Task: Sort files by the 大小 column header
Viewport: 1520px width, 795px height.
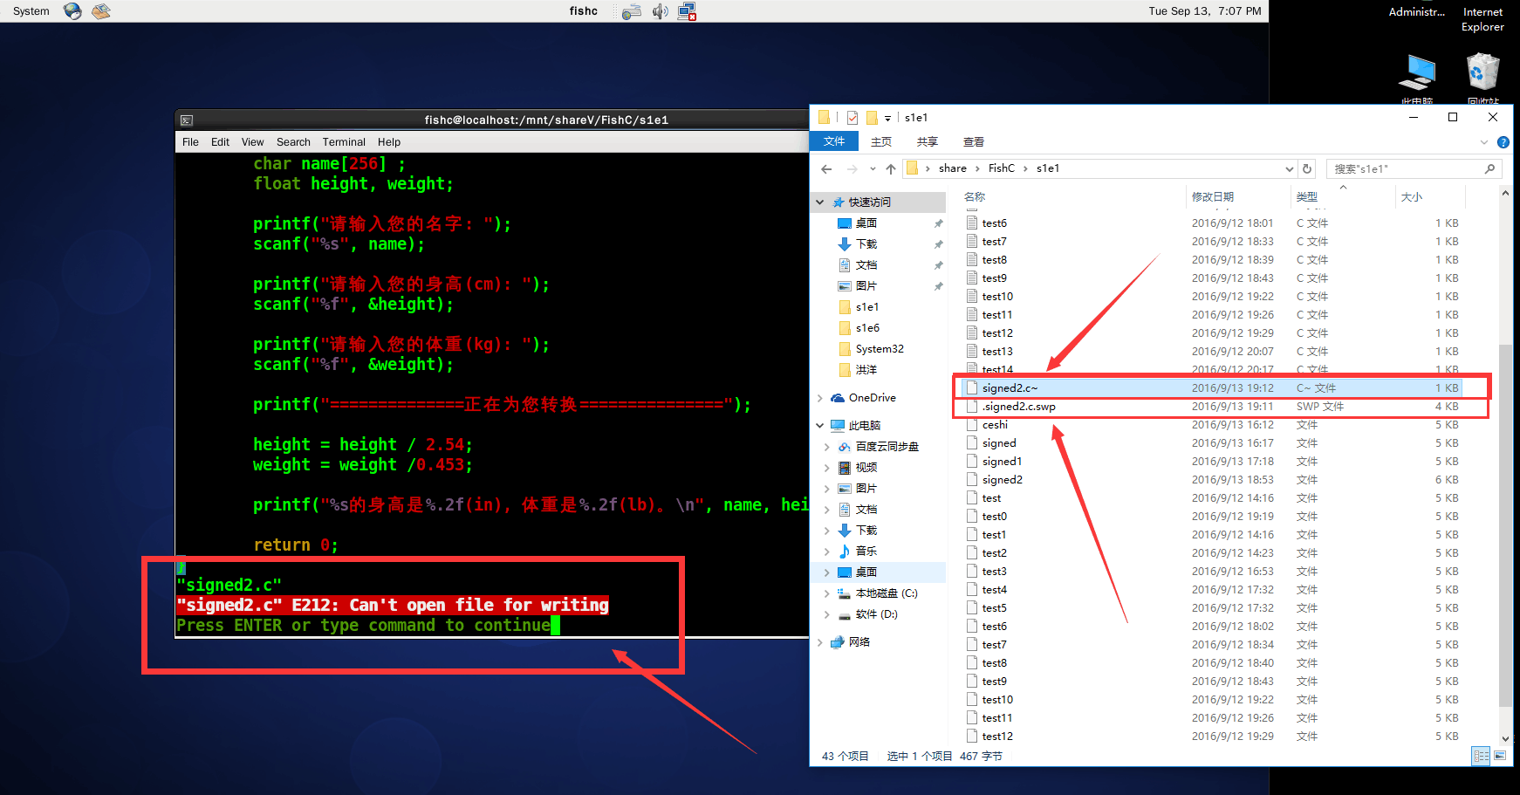Action: 1411,196
